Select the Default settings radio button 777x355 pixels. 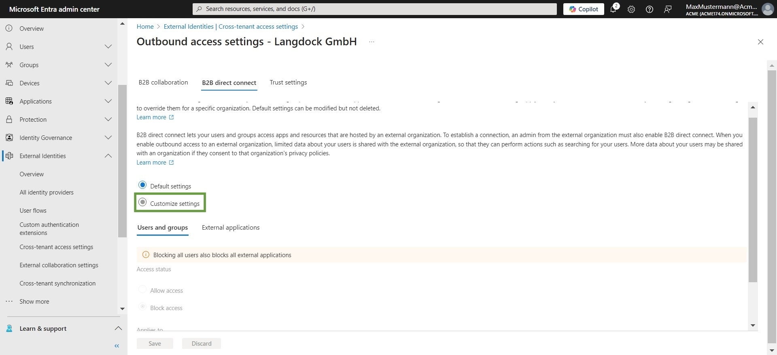coord(142,185)
